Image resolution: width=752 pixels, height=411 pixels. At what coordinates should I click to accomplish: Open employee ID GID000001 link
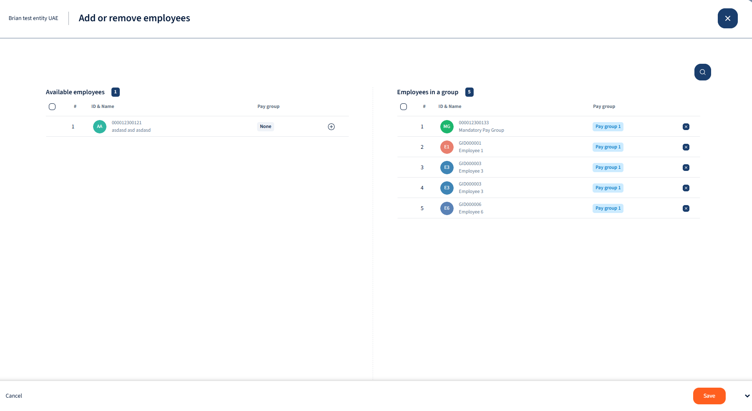(470, 143)
